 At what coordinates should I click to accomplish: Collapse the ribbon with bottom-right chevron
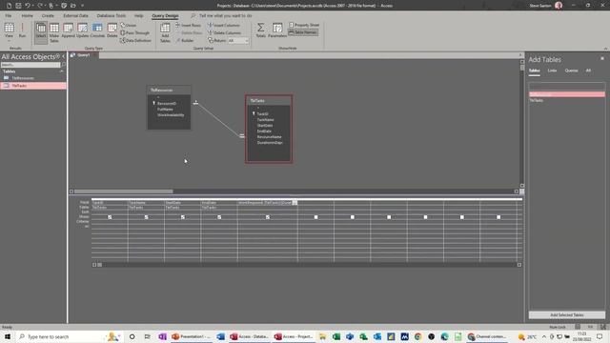click(605, 49)
